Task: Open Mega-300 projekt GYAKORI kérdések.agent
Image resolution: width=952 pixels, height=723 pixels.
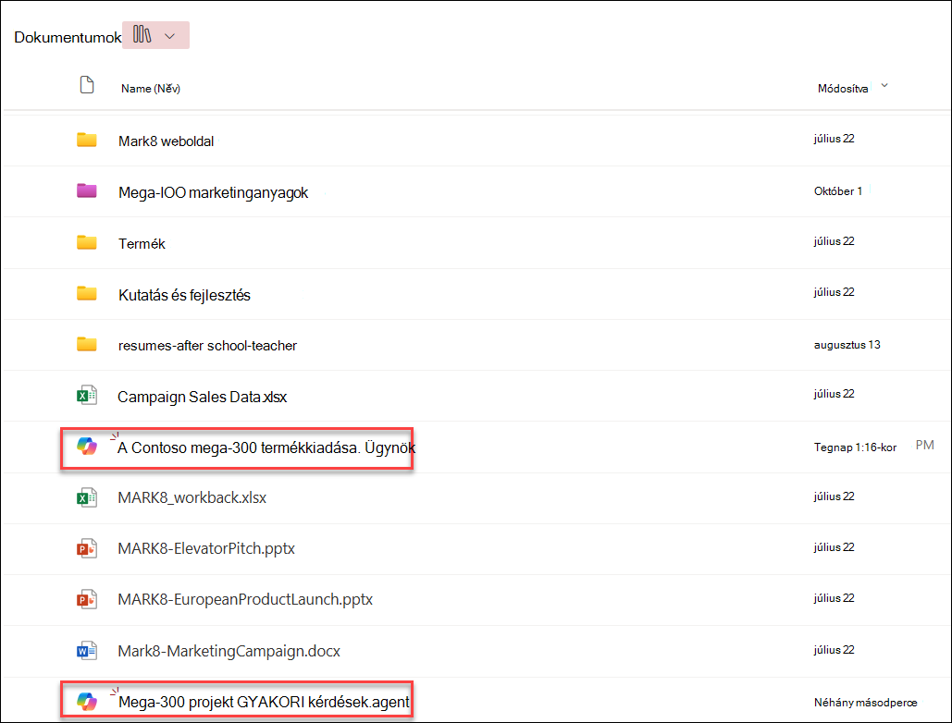Action: pyautogui.click(x=264, y=703)
